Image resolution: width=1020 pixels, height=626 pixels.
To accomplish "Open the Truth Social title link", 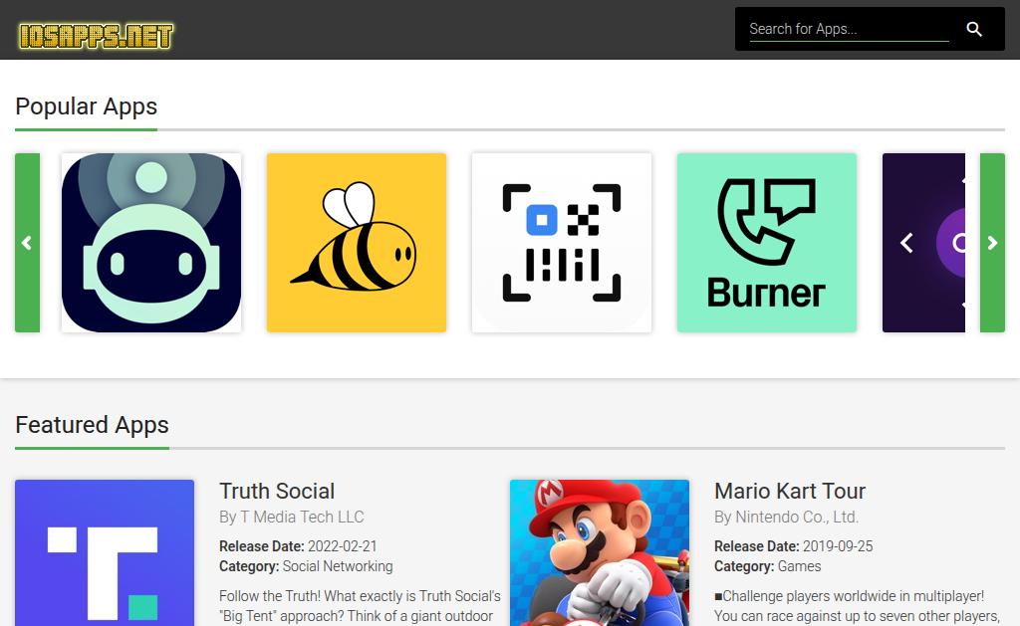I will pos(277,491).
